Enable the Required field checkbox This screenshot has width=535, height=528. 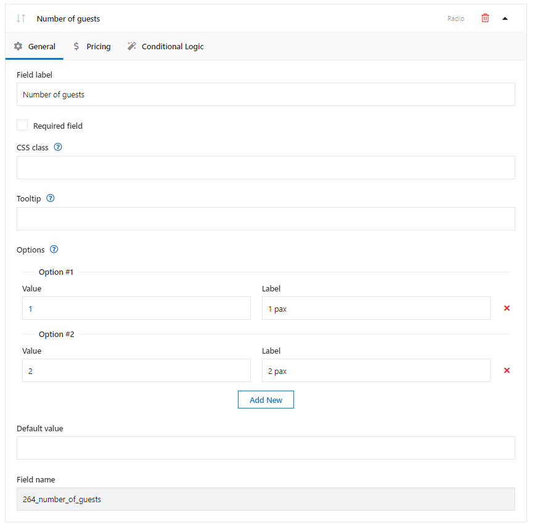22,125
